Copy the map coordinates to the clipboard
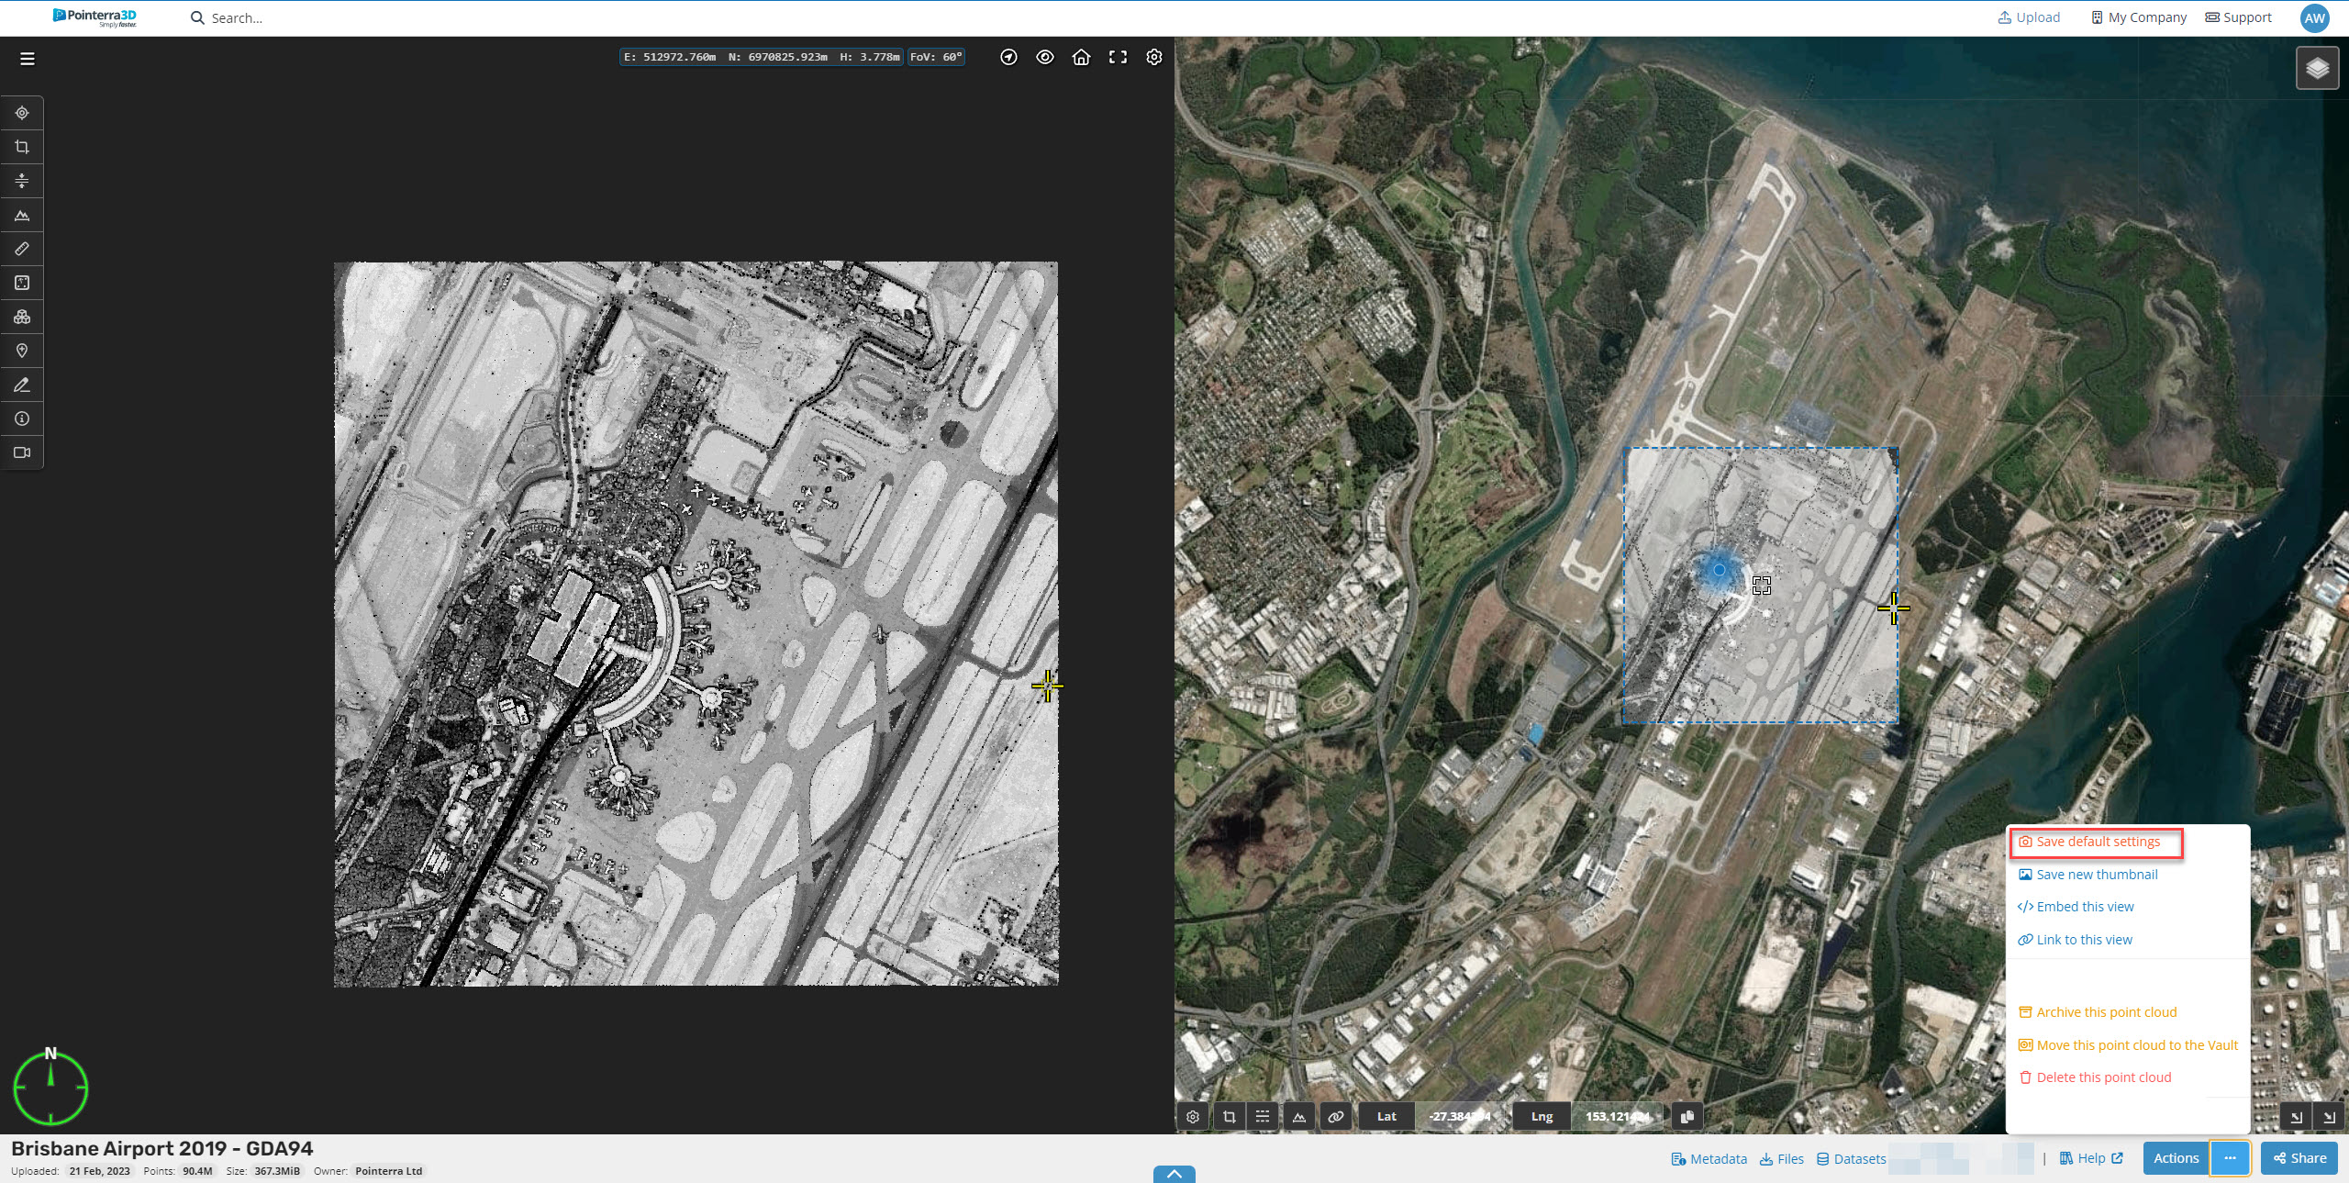This screenshot has height=1183, width=2349. [1687, 1116]
